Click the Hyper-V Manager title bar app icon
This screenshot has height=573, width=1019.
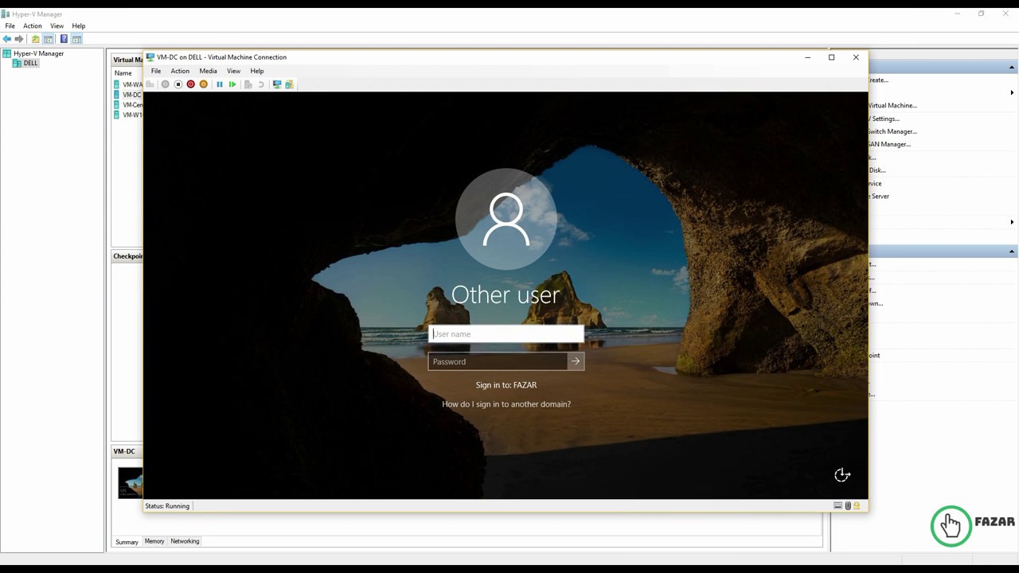[6, 14]
